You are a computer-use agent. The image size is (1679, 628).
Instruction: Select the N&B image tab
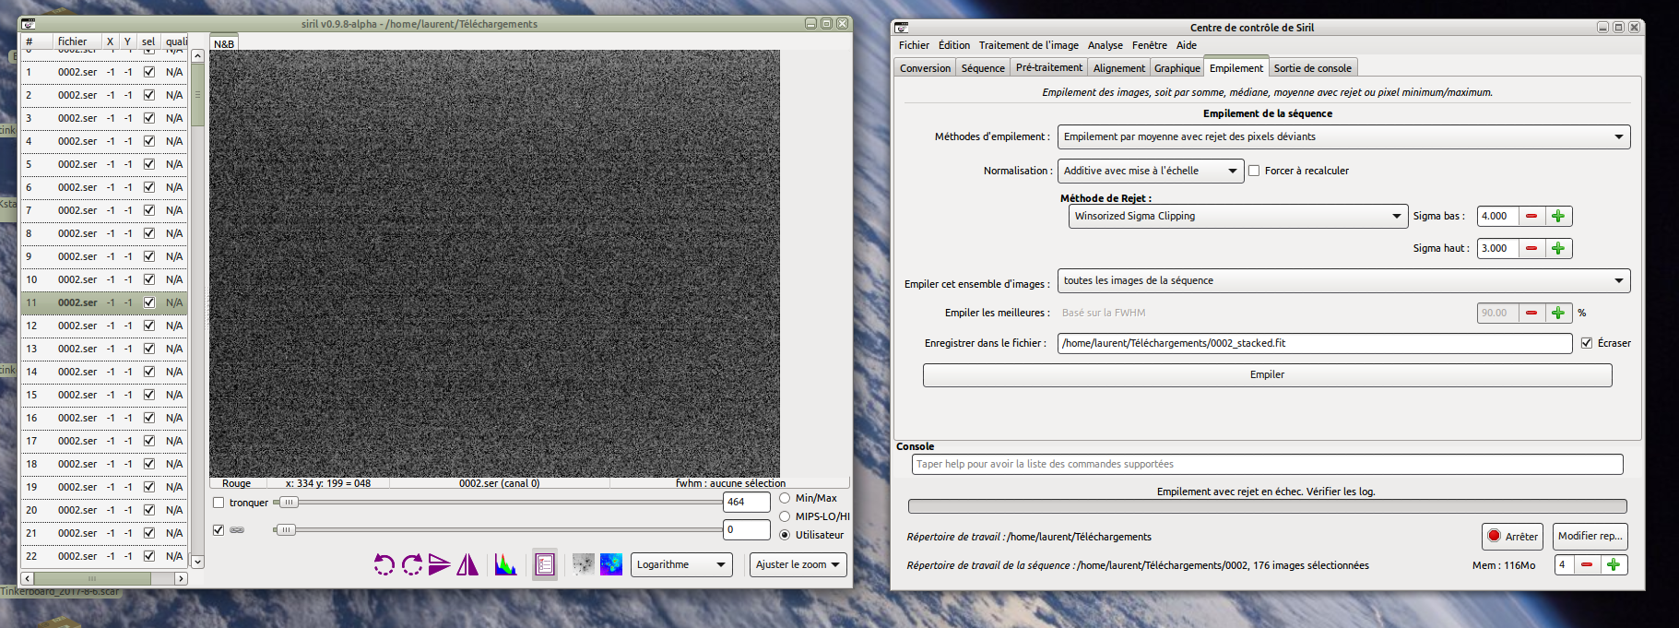coord(224,43)
